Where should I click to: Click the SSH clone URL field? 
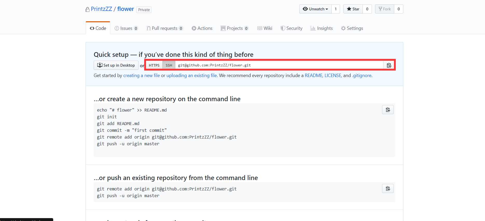point(279,65)
